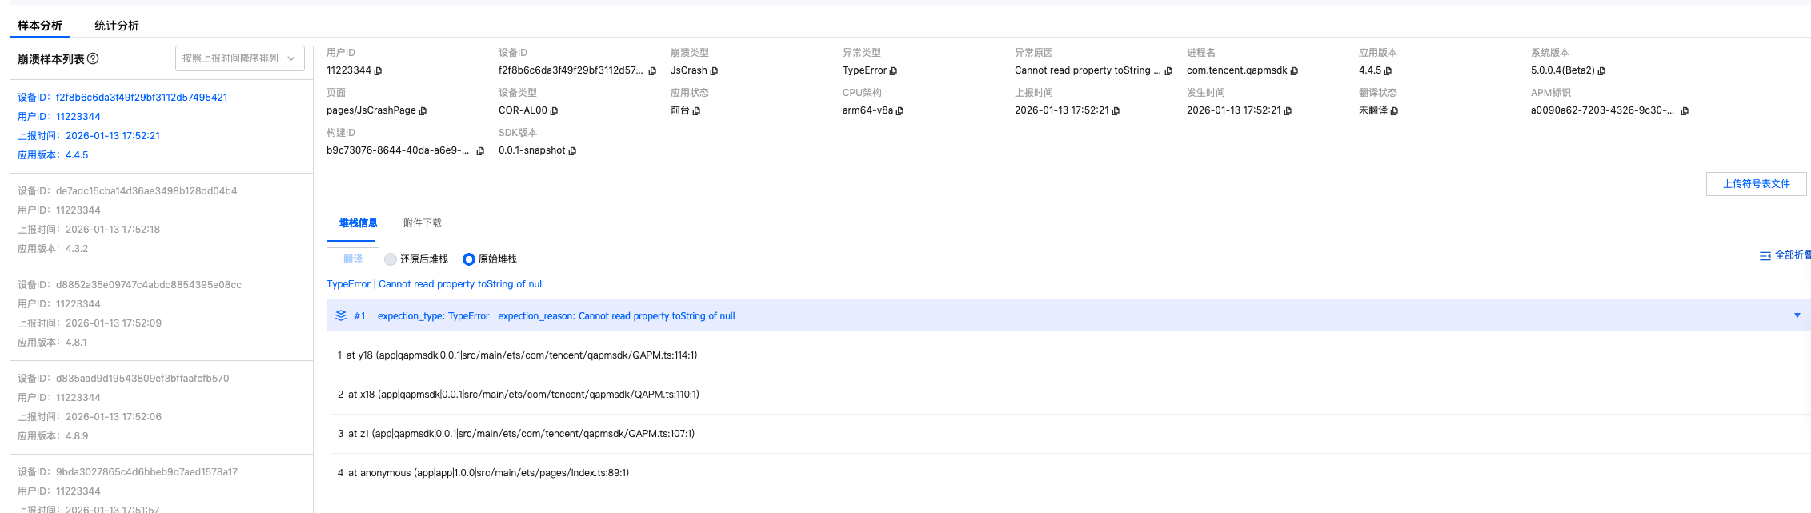This screenshot has width=1811, height=513.
Task: Click the 上传符号表文件 button
Action: [x=1757, y=184]
